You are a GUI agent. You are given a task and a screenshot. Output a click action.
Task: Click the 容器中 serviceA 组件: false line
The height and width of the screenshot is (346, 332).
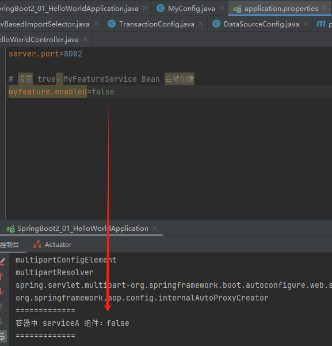72,324
